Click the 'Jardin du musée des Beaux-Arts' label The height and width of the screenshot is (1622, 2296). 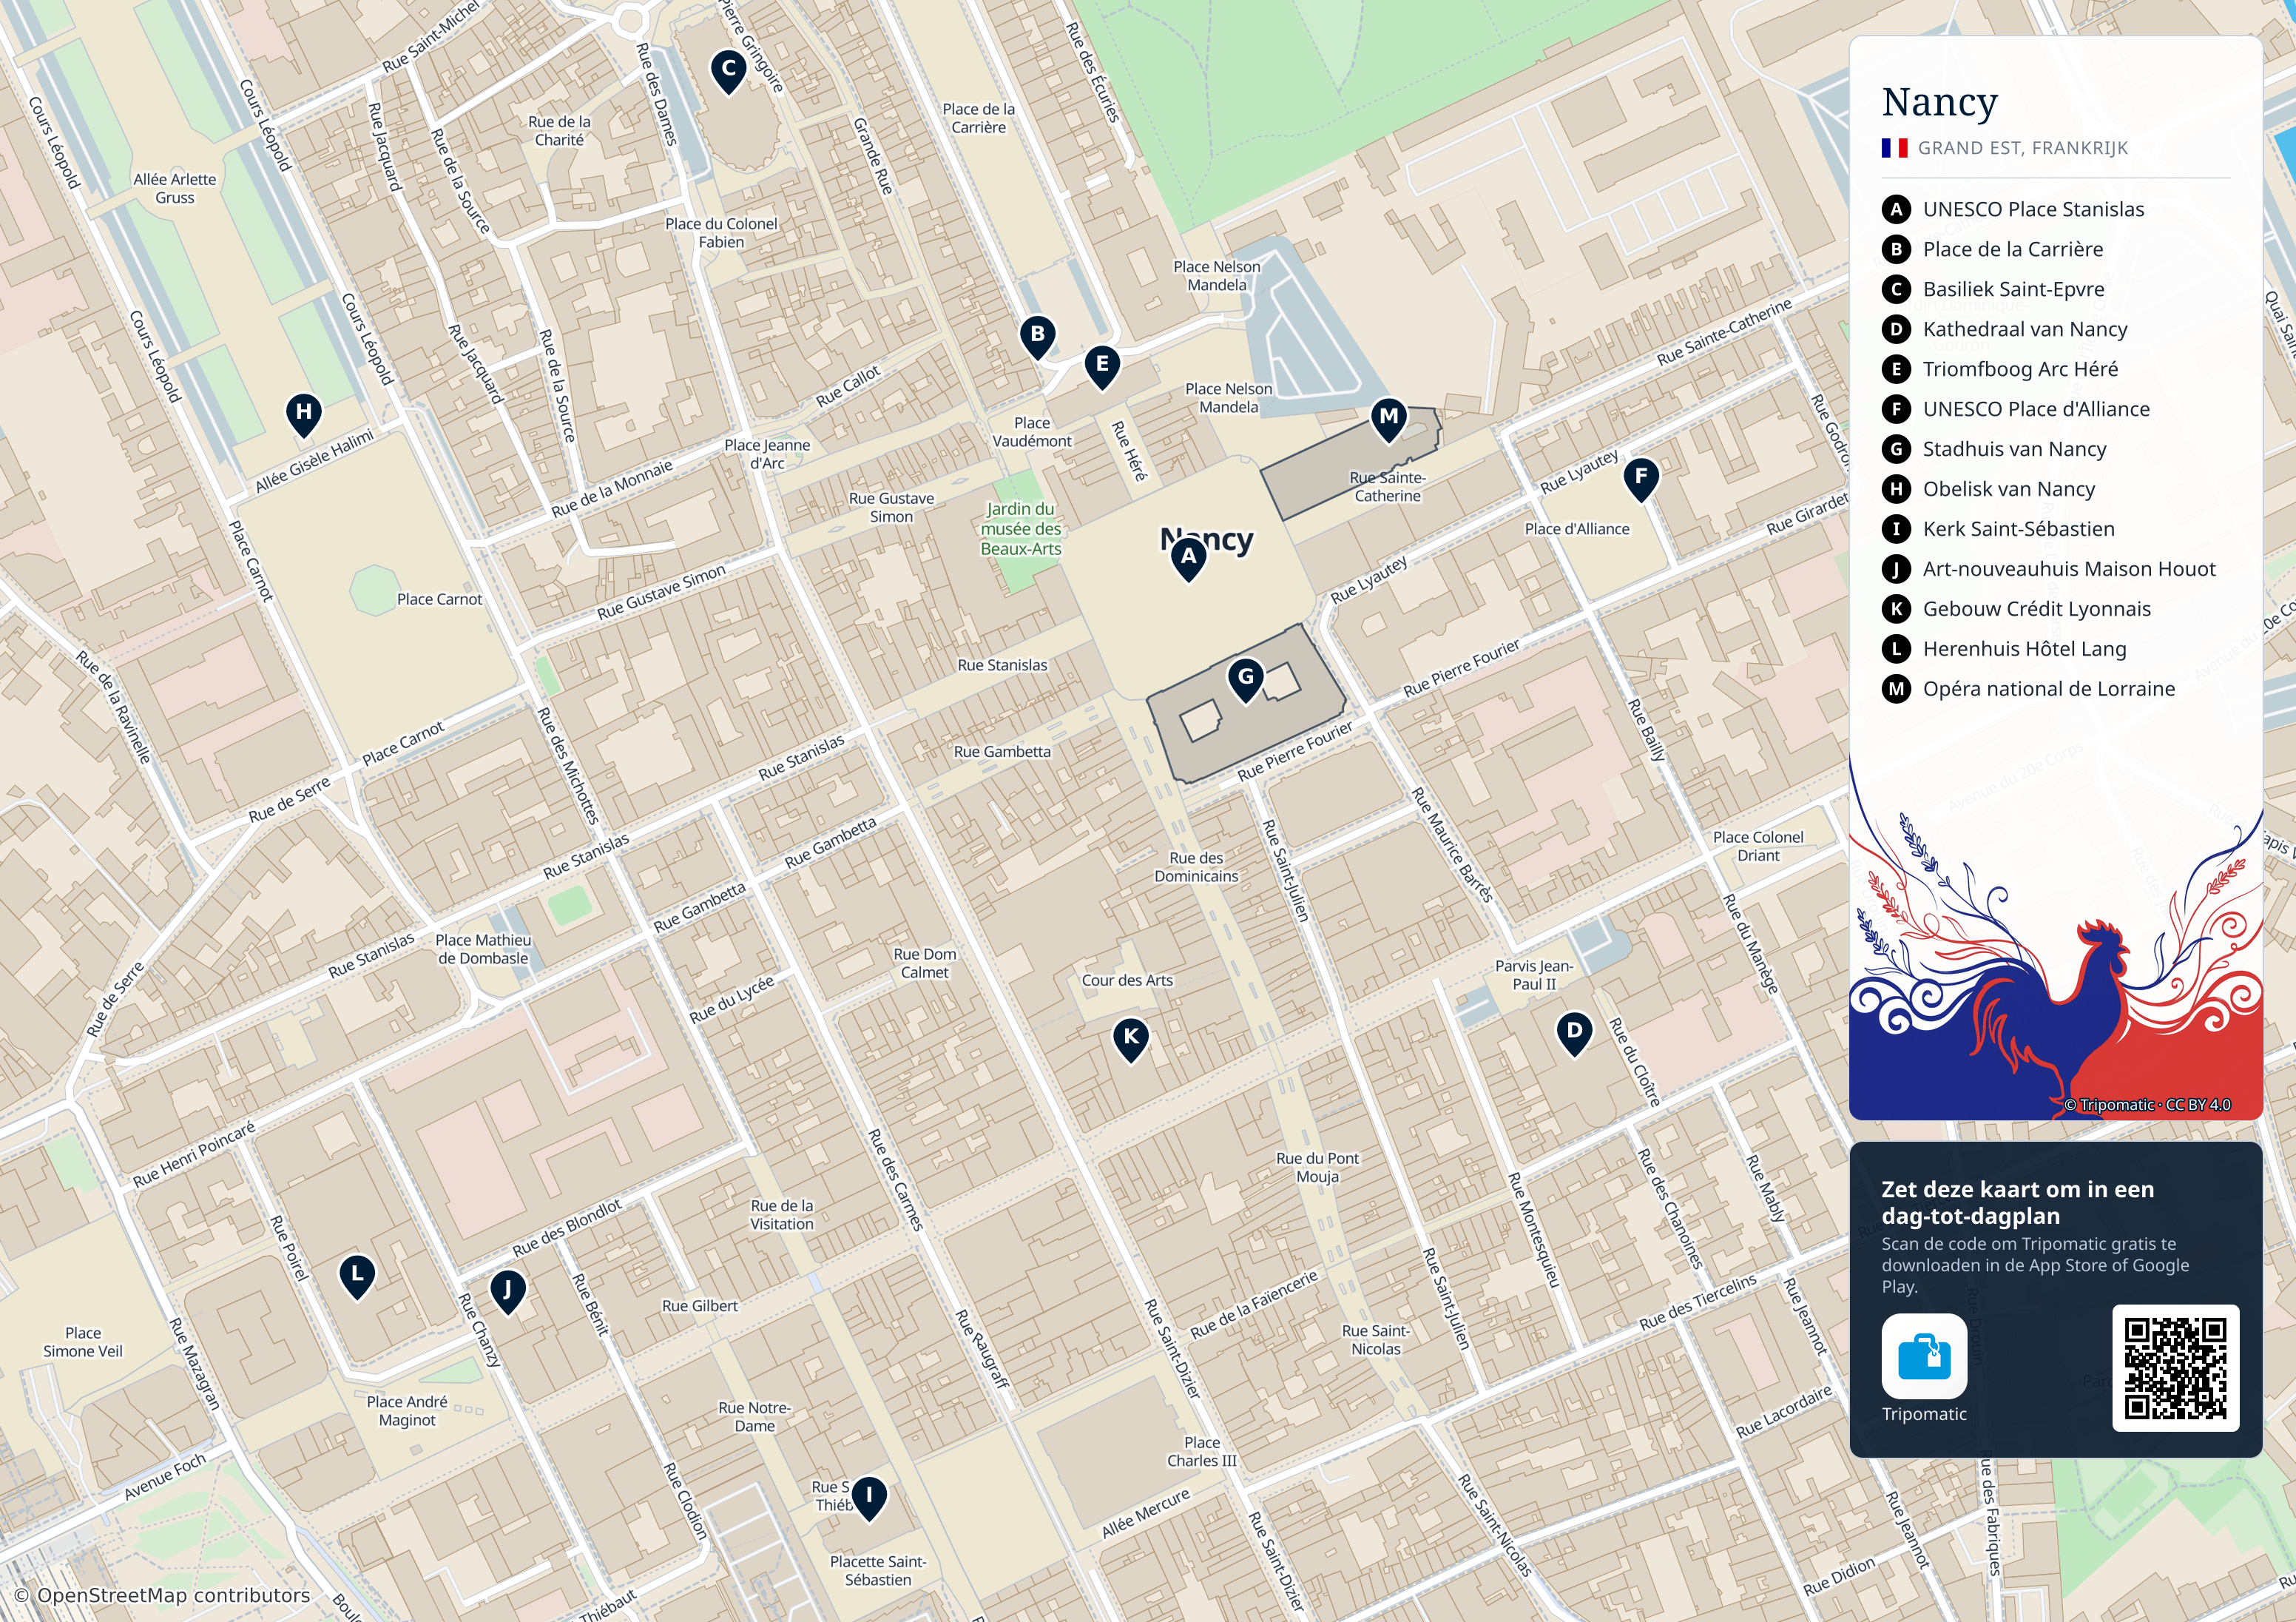(1020, 529)
